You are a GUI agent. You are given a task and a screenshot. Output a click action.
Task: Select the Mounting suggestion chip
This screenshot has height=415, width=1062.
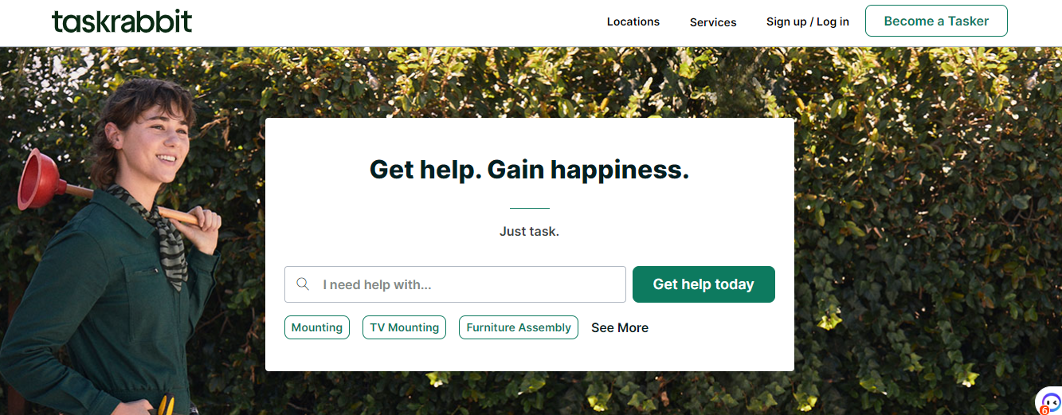(317, 327)
